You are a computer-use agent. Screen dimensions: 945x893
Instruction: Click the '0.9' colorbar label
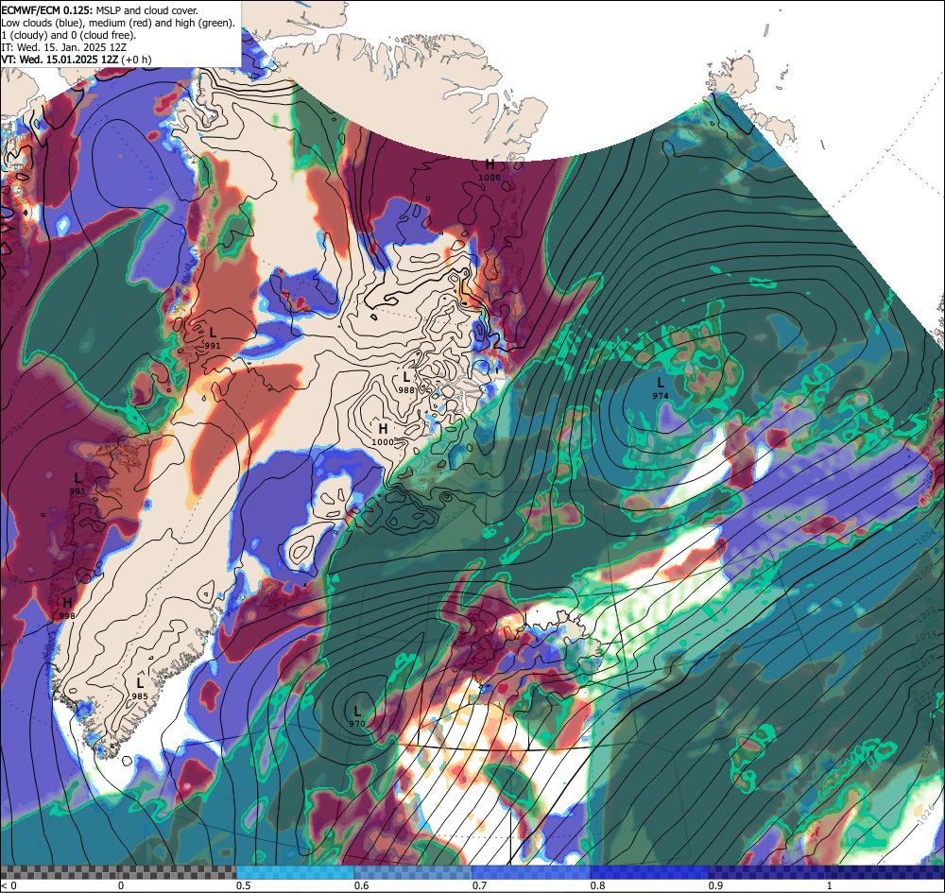(715, 885)
